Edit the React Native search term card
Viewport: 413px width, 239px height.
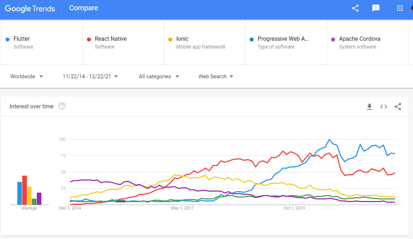[x=123, y=42]
